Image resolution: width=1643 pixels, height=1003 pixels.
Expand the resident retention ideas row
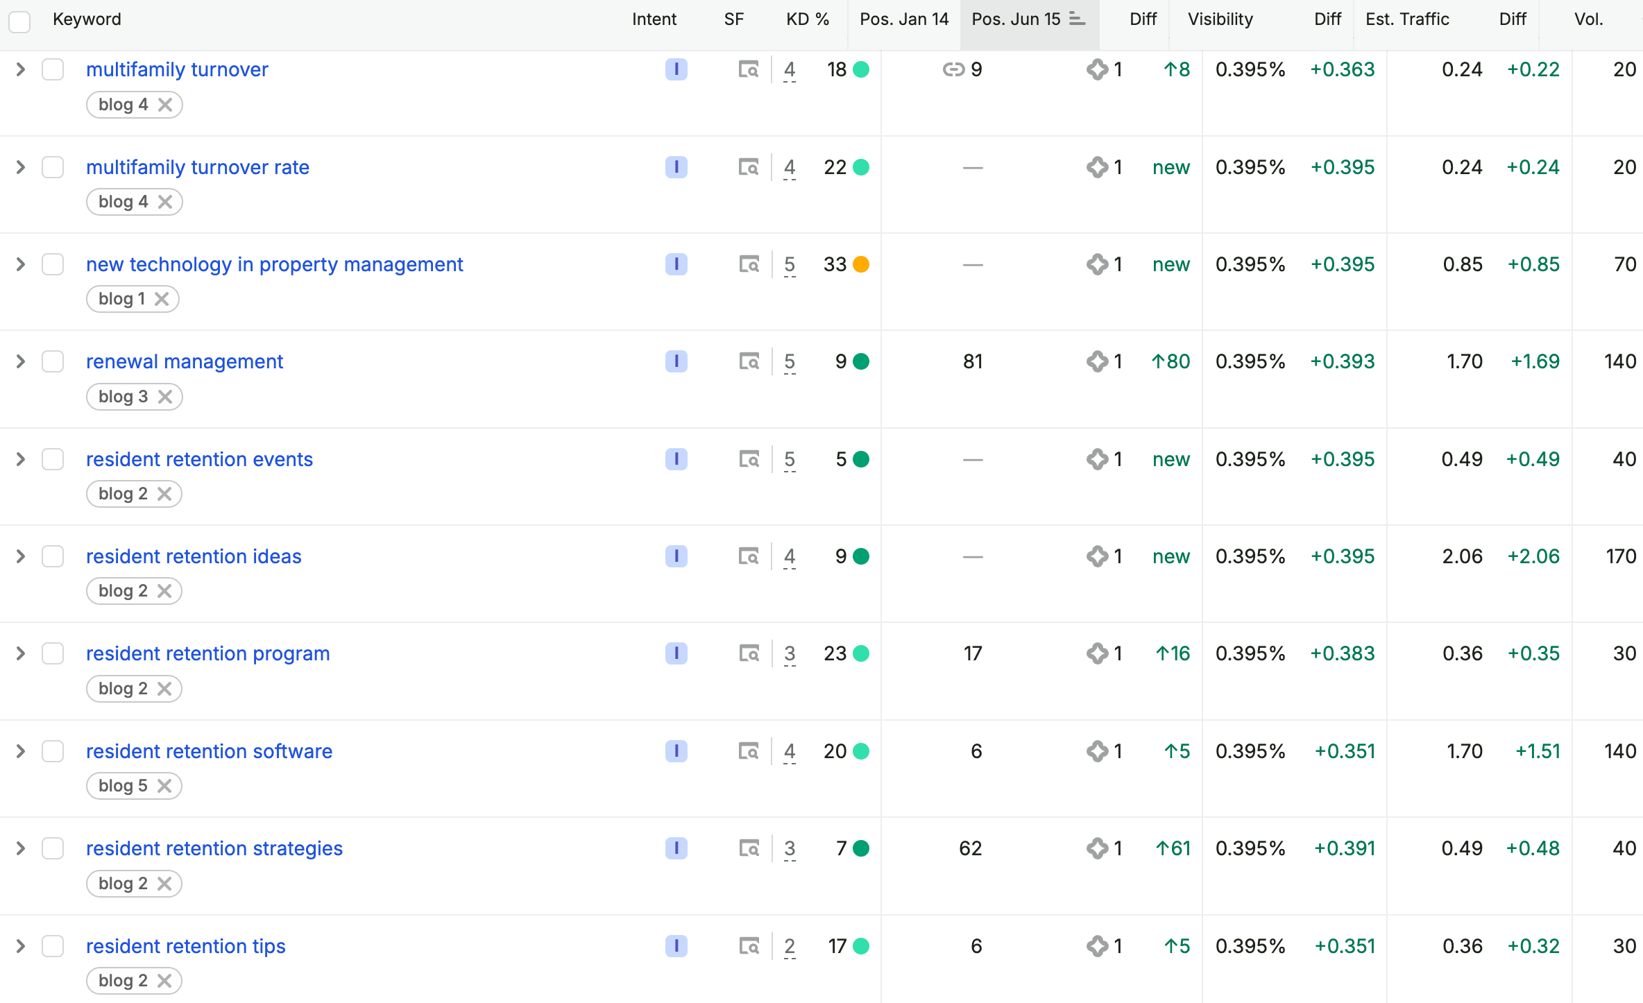pos(20,556)
